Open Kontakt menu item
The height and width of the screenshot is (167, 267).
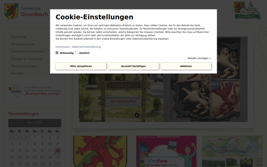17,73
